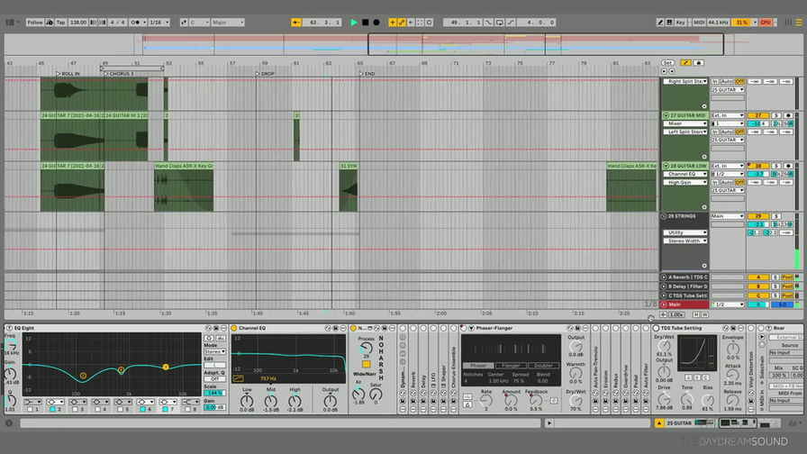
Task: Expand the A Reverb return track
Action: [x=664, y=277]
